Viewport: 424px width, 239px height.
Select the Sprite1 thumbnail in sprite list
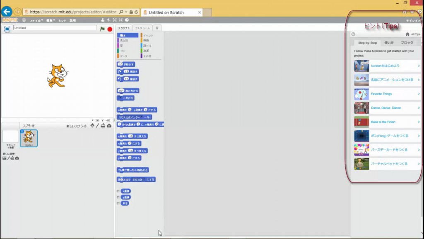(x=29, y=138)
